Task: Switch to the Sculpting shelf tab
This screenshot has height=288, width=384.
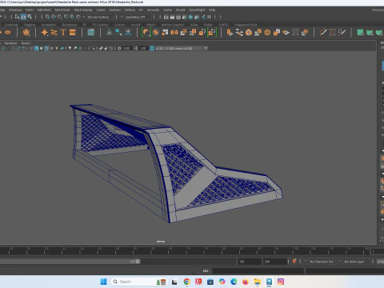Action: pos(11,25)
